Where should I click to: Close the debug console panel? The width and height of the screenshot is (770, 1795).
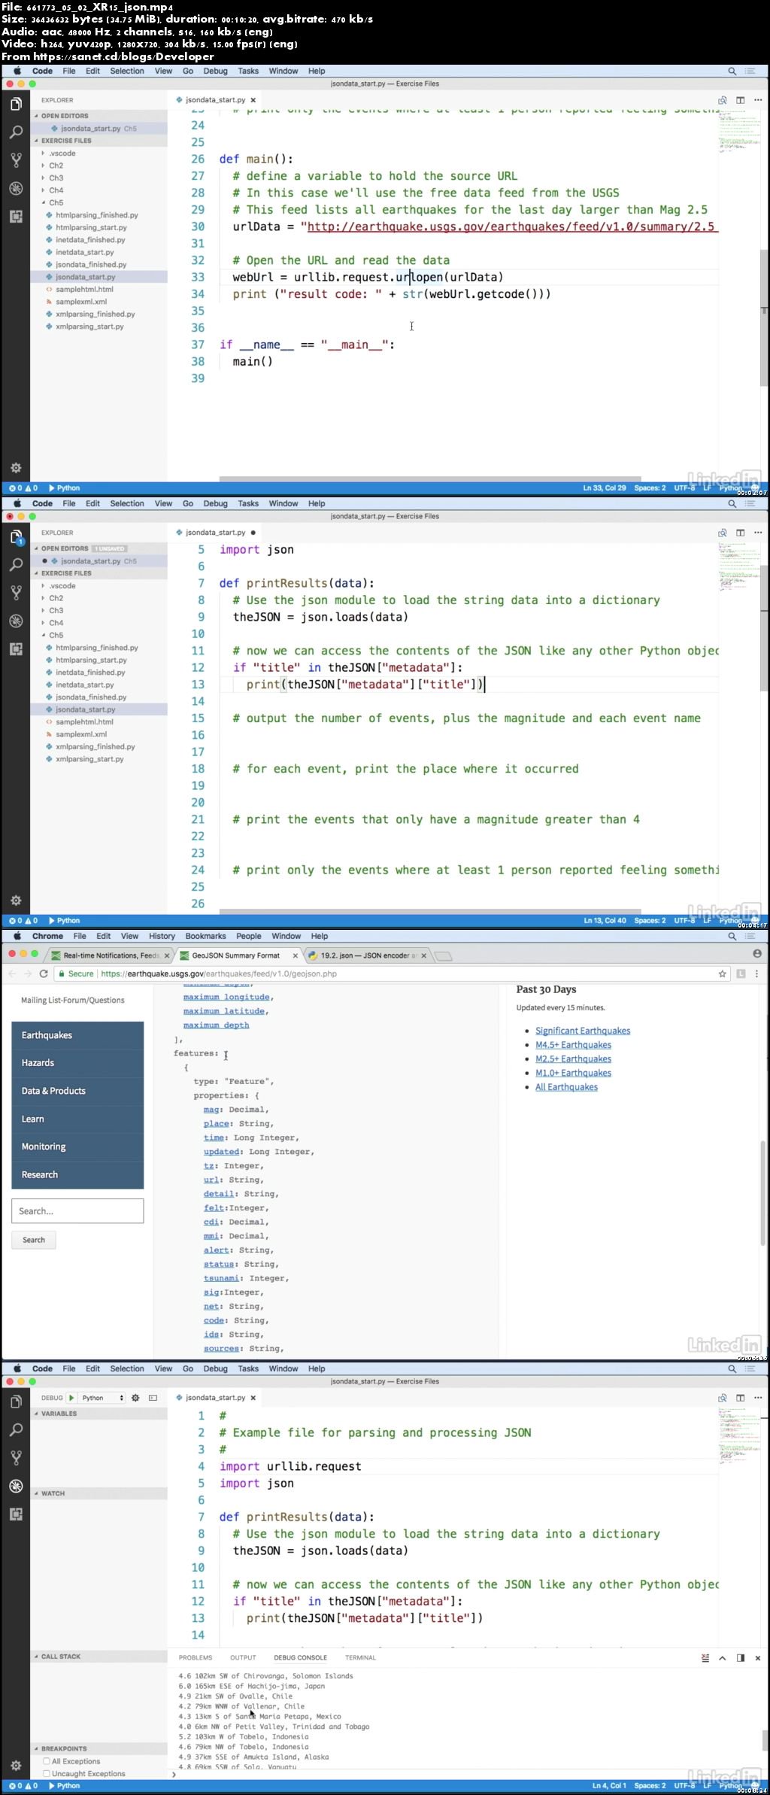pyautogui.click(x=758, y=1658)
